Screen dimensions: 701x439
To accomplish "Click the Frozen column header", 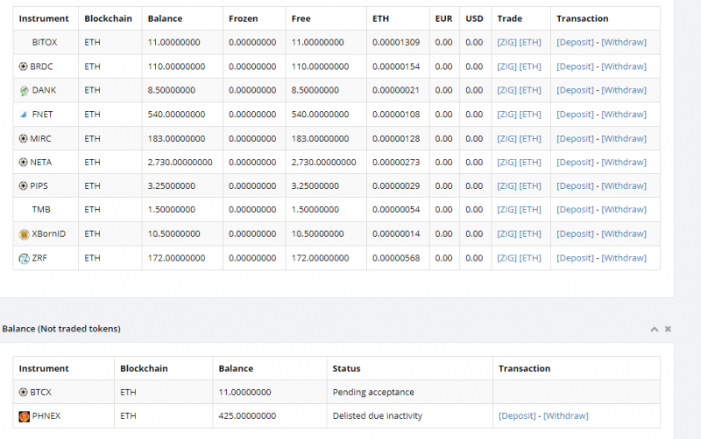I will tap(244, 18).
